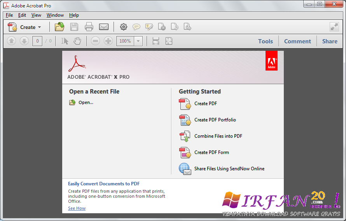Click the email envelope icon
The height and width of the screenshot is (221, 346).
[104, 27]
